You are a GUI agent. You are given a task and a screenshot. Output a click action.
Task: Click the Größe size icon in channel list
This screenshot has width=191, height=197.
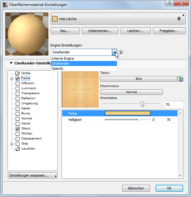[18, 73]
